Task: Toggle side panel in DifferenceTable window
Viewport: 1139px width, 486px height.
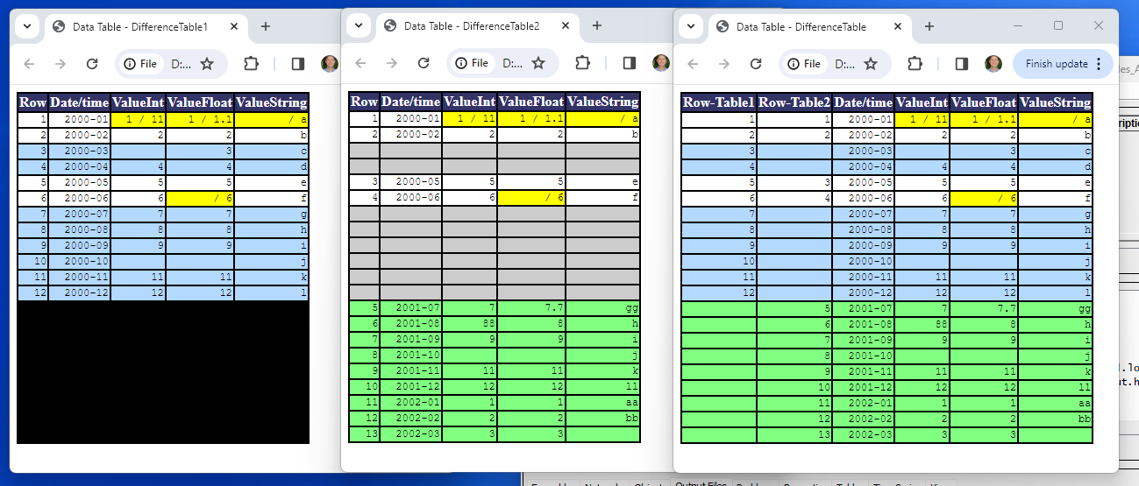Action: click(962, 63)
